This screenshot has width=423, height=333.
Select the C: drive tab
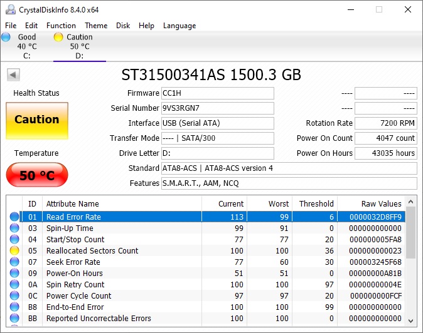click(27, 46)
